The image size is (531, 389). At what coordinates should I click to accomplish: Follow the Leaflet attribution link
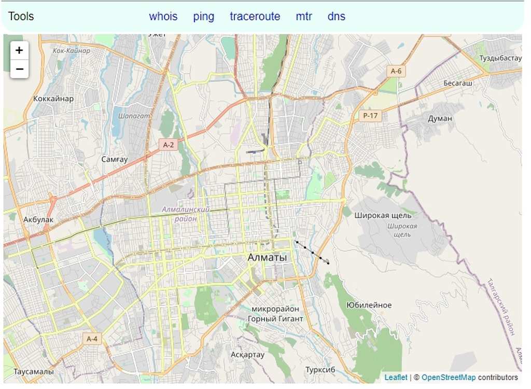pos(396,378)
